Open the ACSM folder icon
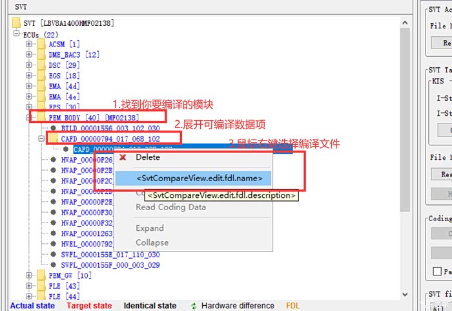452x311 pixels. pyautogui.click(x=41, y=44)
